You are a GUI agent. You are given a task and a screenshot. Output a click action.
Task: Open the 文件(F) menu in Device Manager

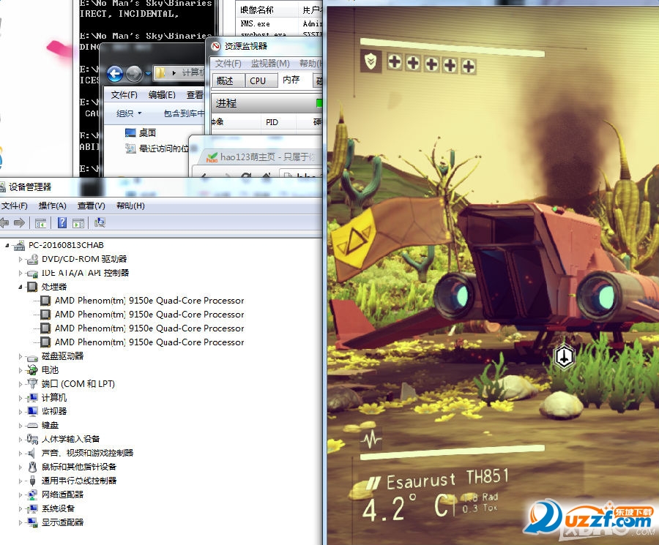coord(15,206)
